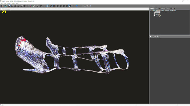This screenshot has height=106, width=190.
Task: Toggle X-mirror editing in the toolbar
Action: point(47,6)
